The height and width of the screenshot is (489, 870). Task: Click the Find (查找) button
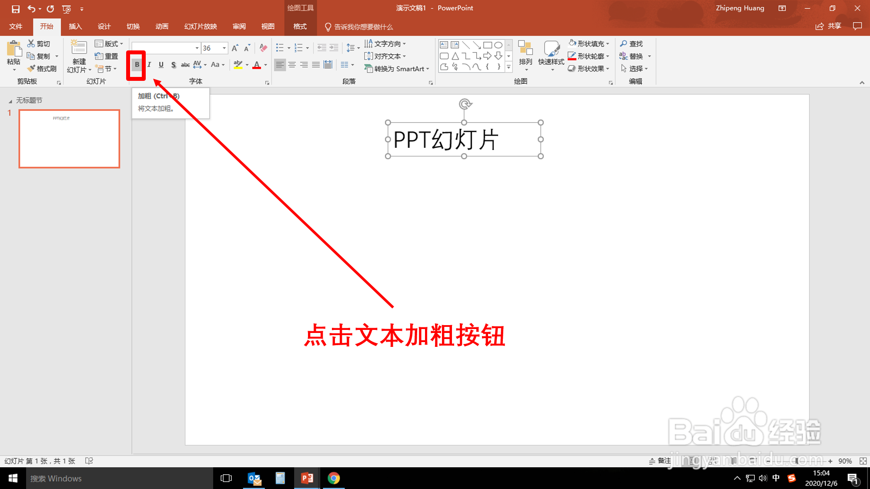click(x=632, y=44)
